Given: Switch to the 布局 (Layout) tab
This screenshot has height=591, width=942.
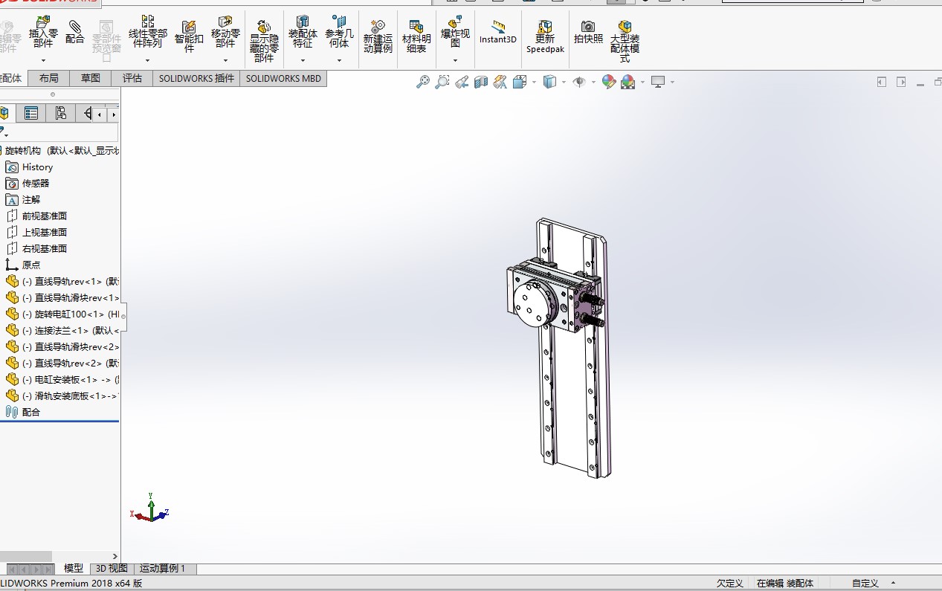Looking at the screenshot, I should (49, 78).
